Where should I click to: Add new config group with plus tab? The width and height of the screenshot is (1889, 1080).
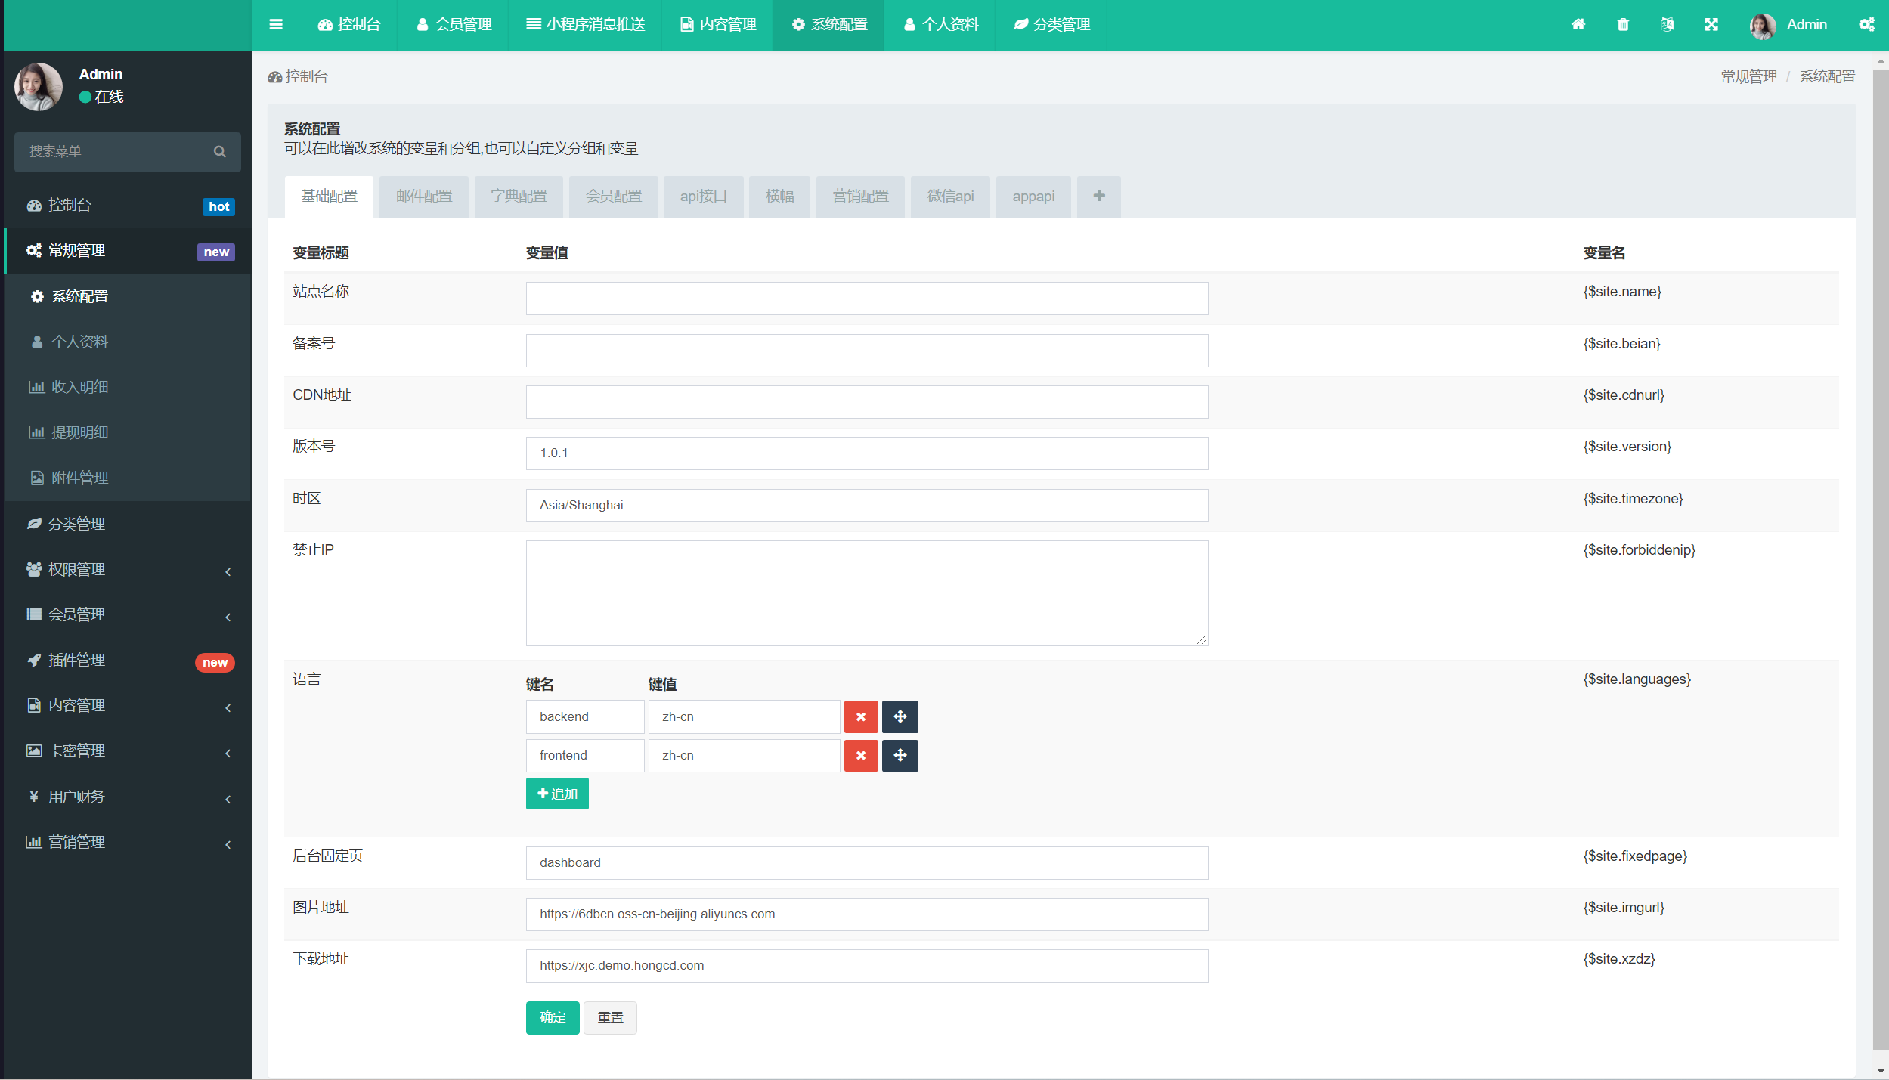(x=1098, y=197)
